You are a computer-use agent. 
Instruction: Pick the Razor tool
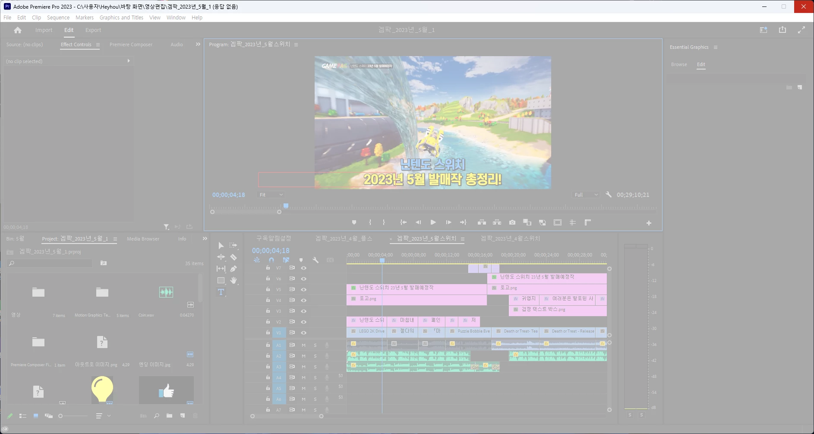click(x=233, y=257)
